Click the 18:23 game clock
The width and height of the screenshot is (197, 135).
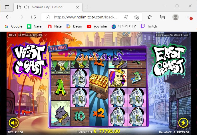coord(12,35)
